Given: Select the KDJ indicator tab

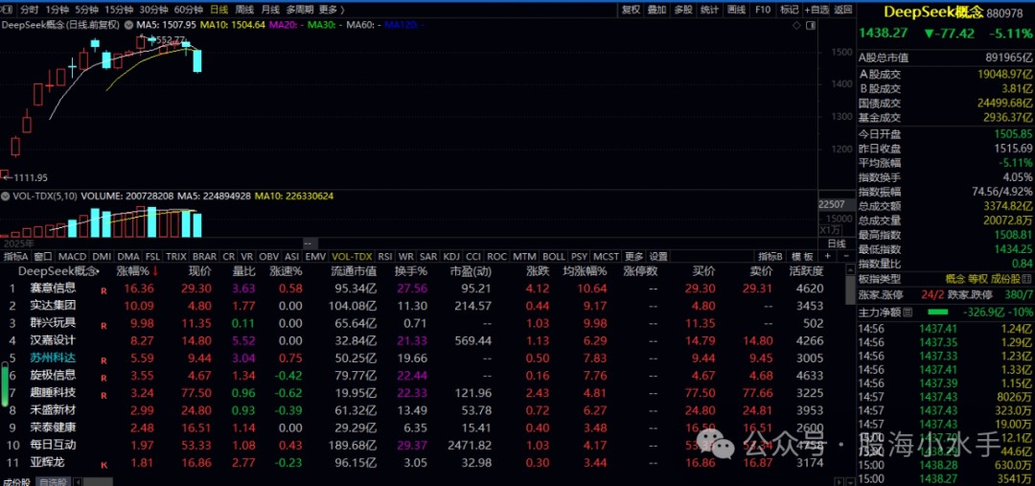Looking at the screenshot, I should 451,256.
